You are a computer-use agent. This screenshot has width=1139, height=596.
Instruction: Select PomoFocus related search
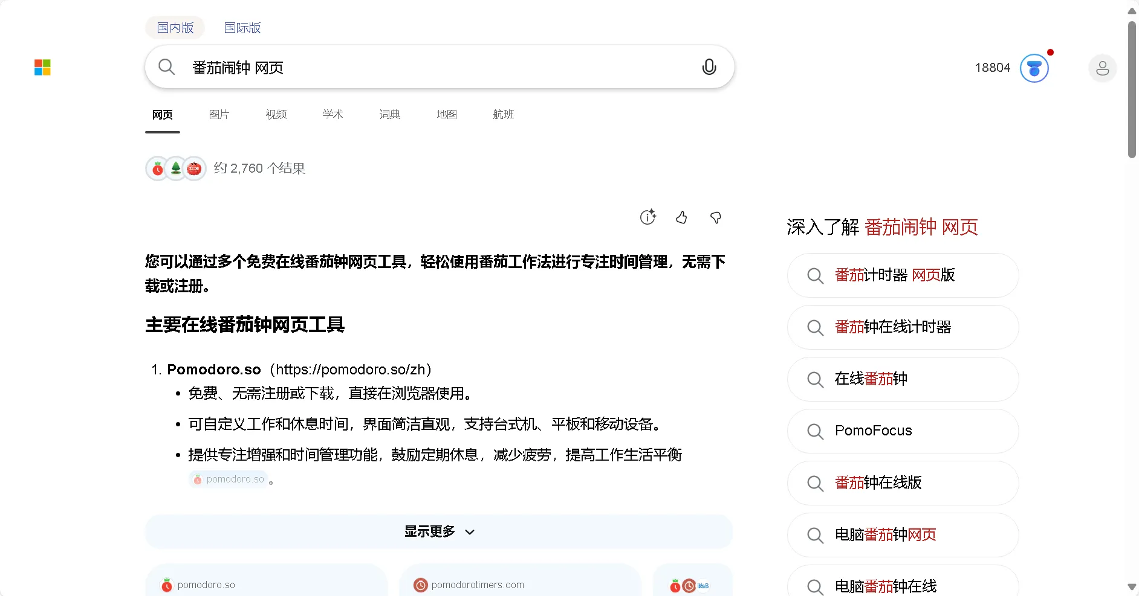click(903, 431)
